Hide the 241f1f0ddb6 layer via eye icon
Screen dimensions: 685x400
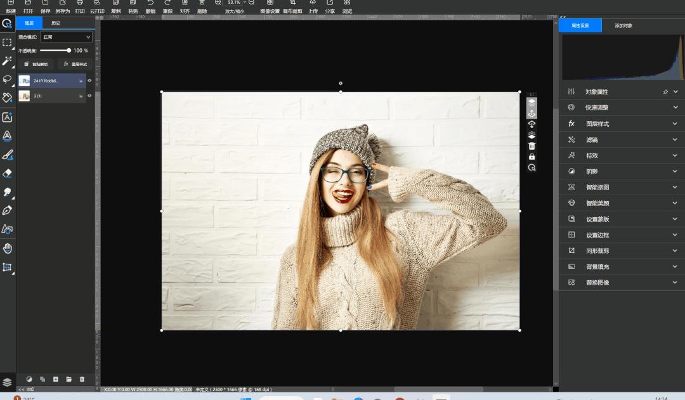click(x=89, y=81)
